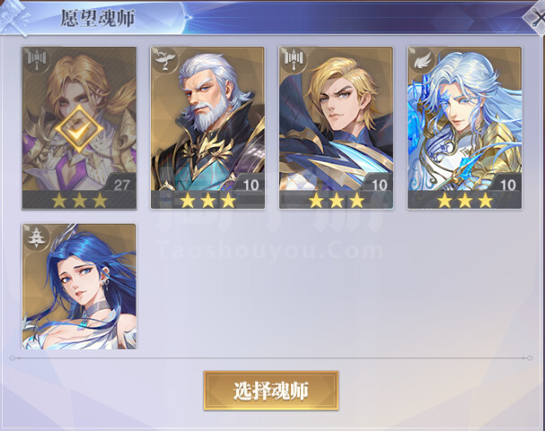
Task: Click the 愿望魂师 title header
Action: pos(97,18)
